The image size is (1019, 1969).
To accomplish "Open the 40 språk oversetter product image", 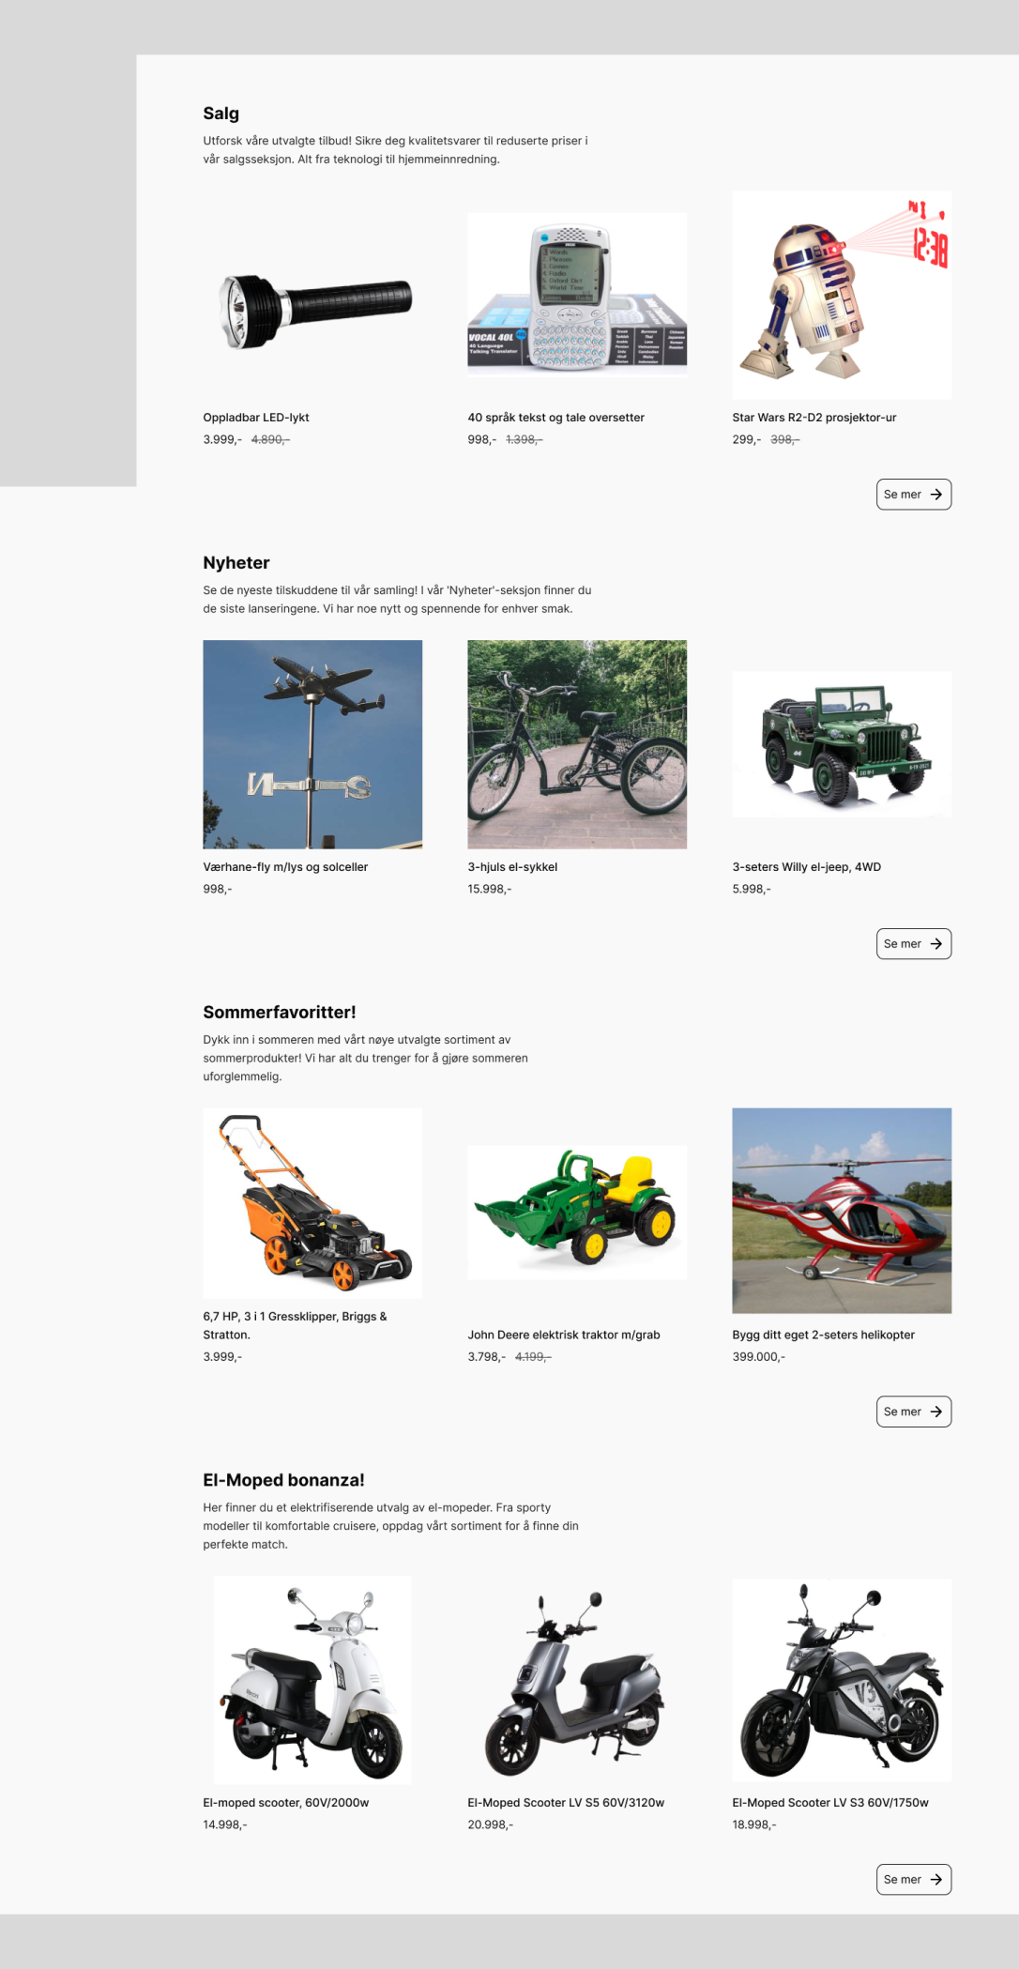I will [x=577, y=295].
